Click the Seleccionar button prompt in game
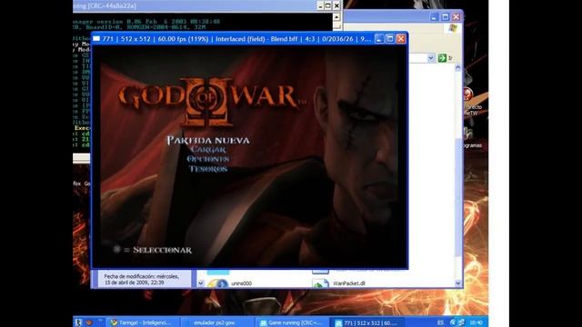 coord(153,250)
